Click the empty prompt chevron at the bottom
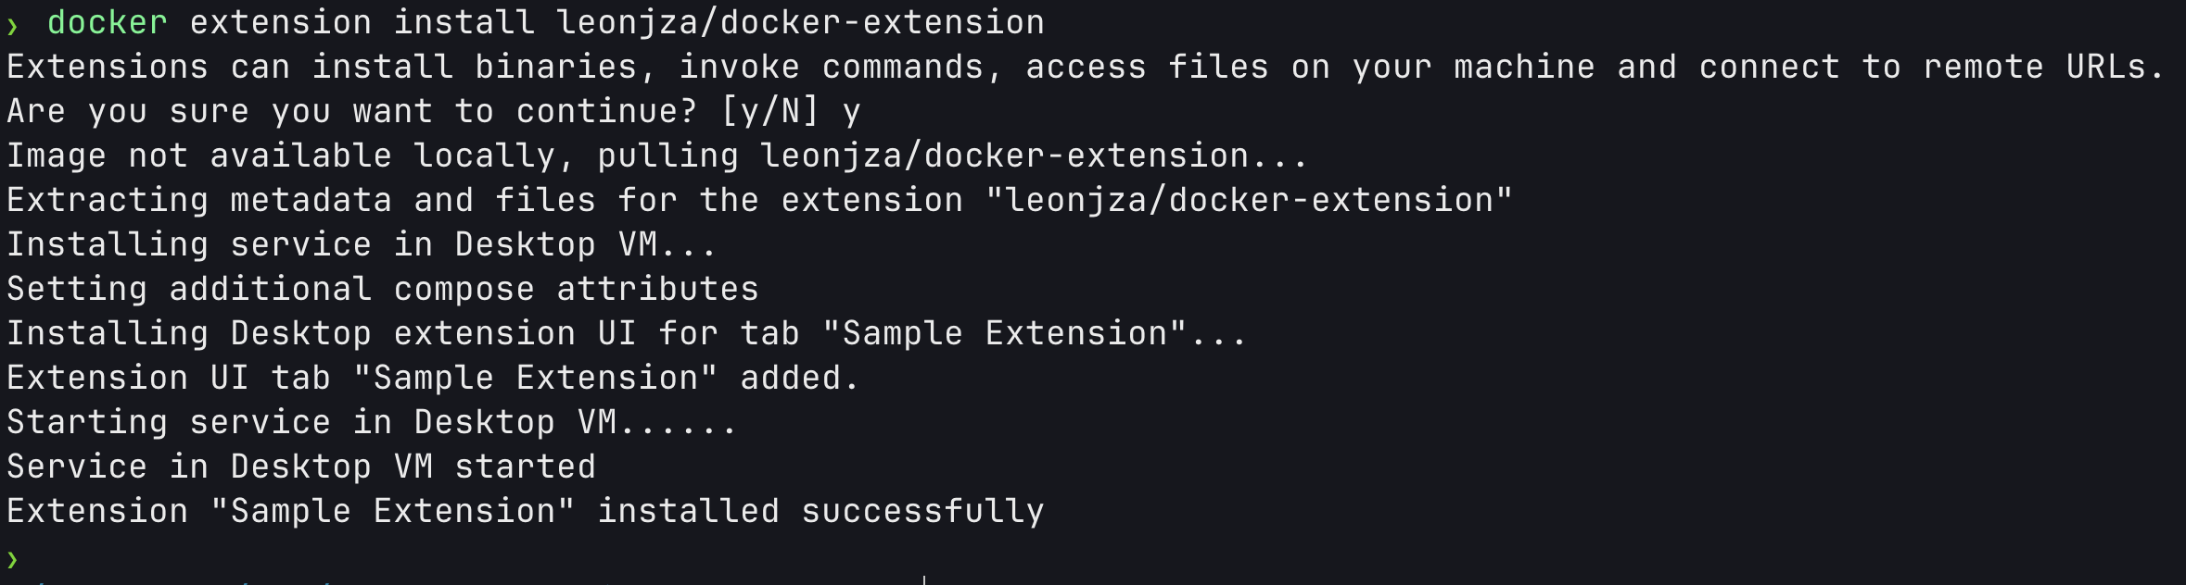This screenshot has width=2186, height=585. pyautogui.click(x=12, y=559)
